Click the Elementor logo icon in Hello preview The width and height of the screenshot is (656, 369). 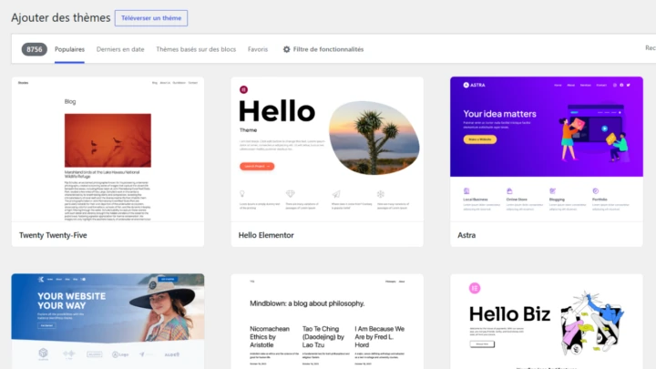pos(243,89)
